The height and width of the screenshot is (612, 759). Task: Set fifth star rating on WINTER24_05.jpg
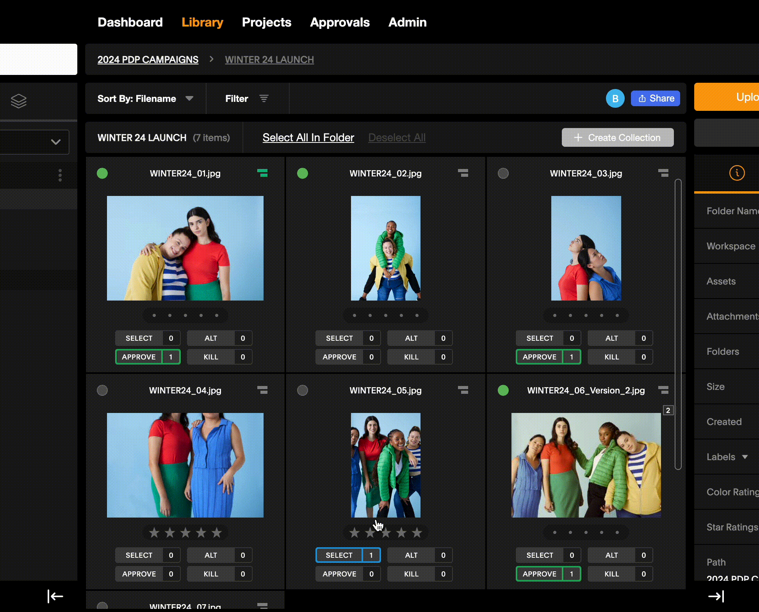coord(417,532)
